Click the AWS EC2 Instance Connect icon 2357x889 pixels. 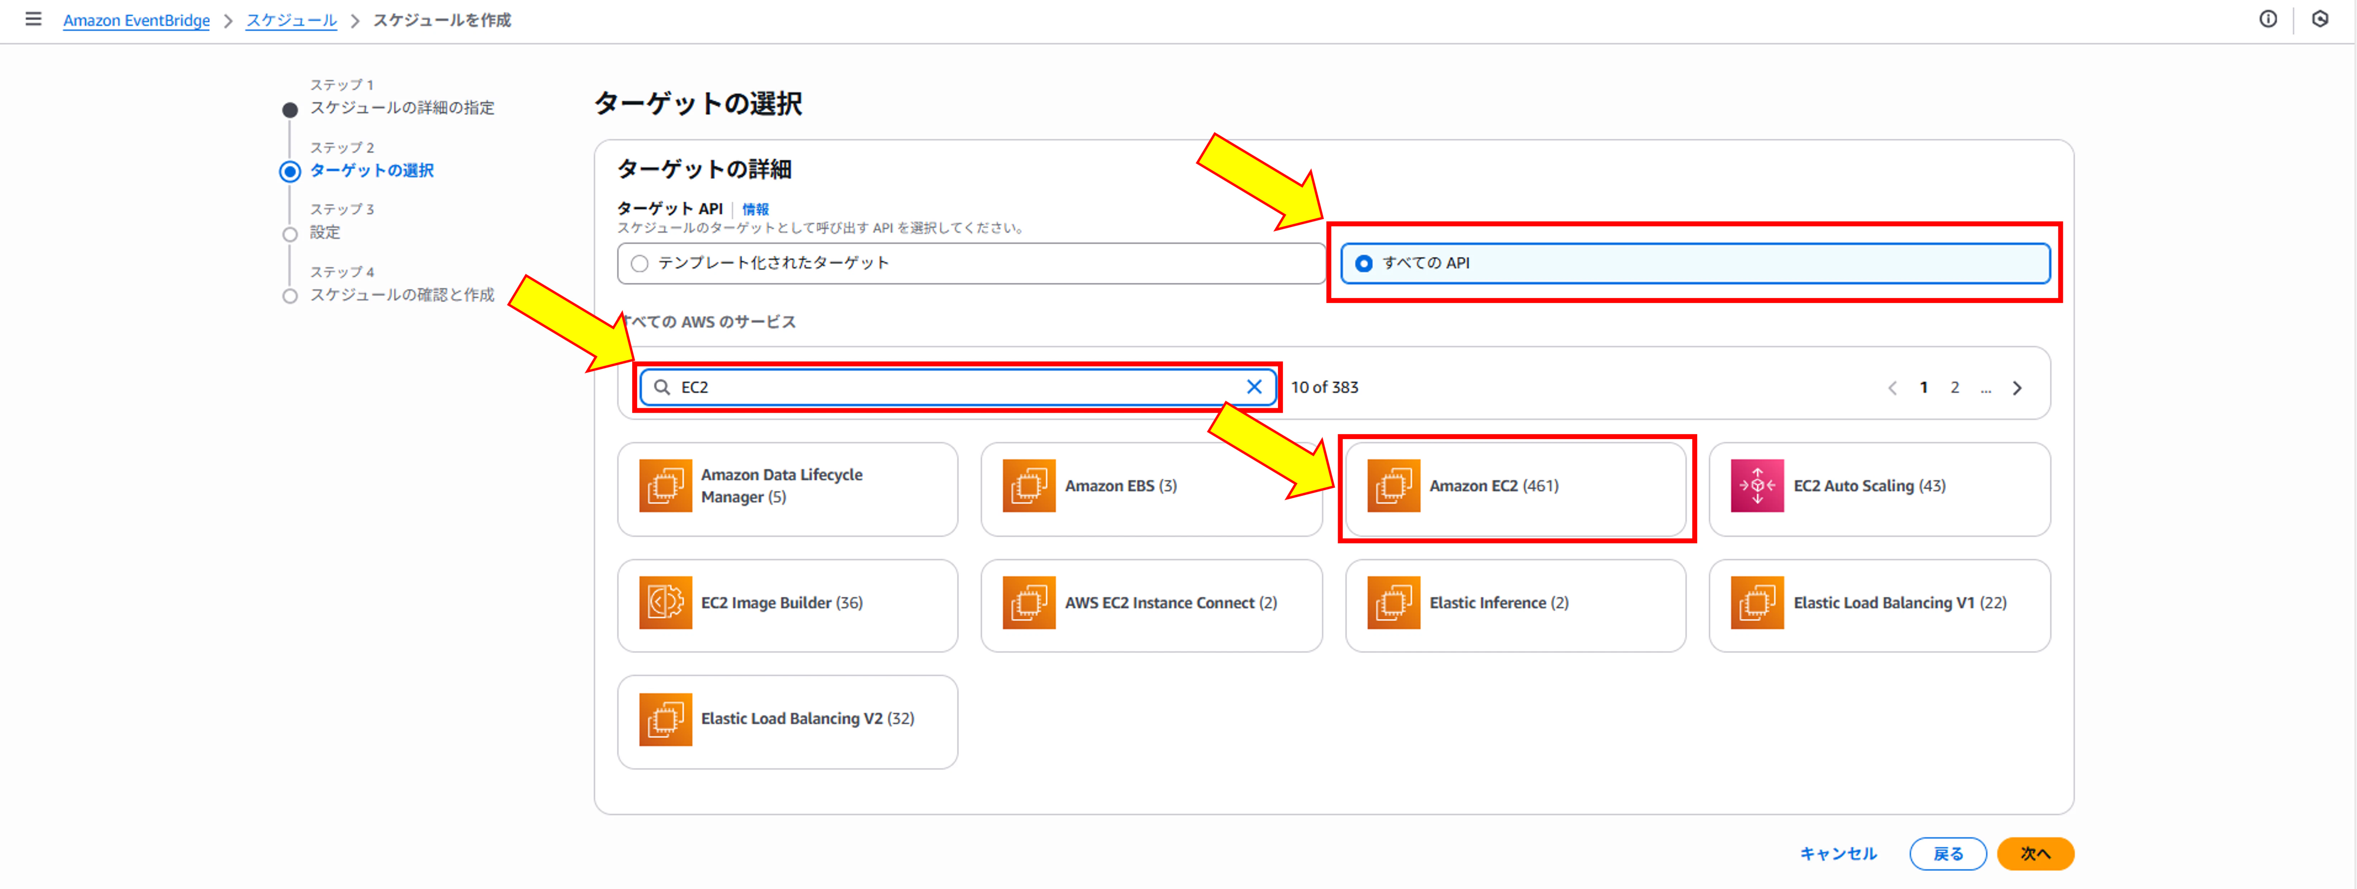click(x=1029, y=603)
